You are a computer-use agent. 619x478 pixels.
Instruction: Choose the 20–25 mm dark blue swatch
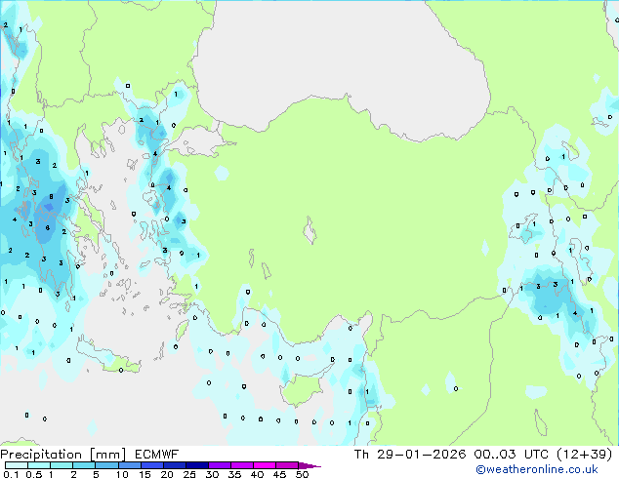pos(175,465)
